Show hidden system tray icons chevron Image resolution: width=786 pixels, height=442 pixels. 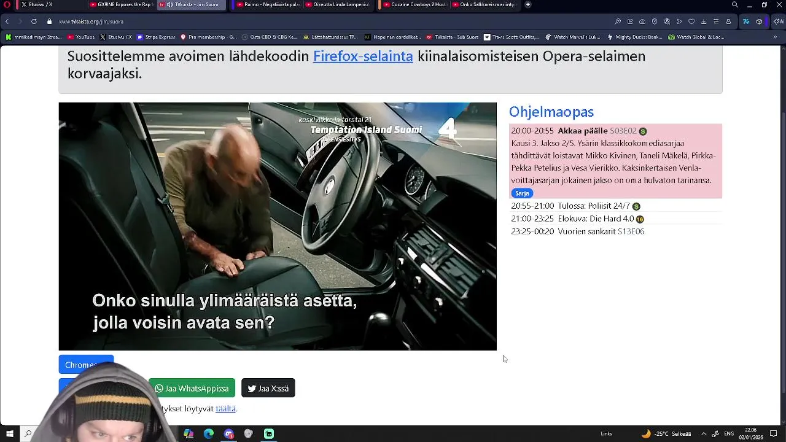704,433
